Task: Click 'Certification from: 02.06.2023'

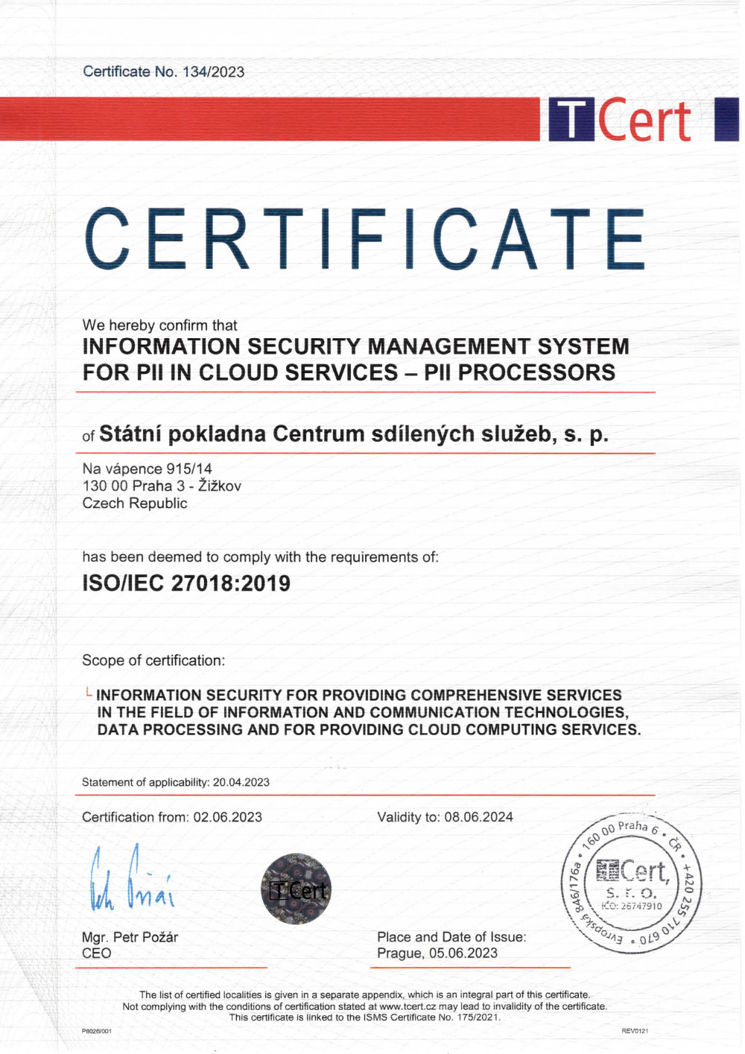Action: pos(172,817)
